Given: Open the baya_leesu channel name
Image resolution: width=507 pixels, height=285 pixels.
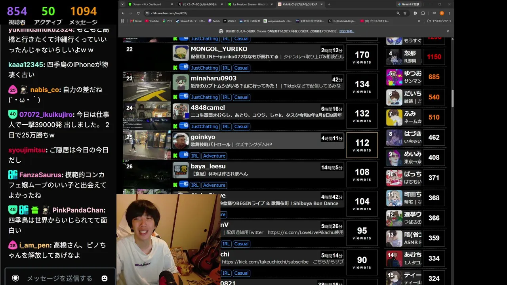Looking at the screenshot, I should 208,166.
